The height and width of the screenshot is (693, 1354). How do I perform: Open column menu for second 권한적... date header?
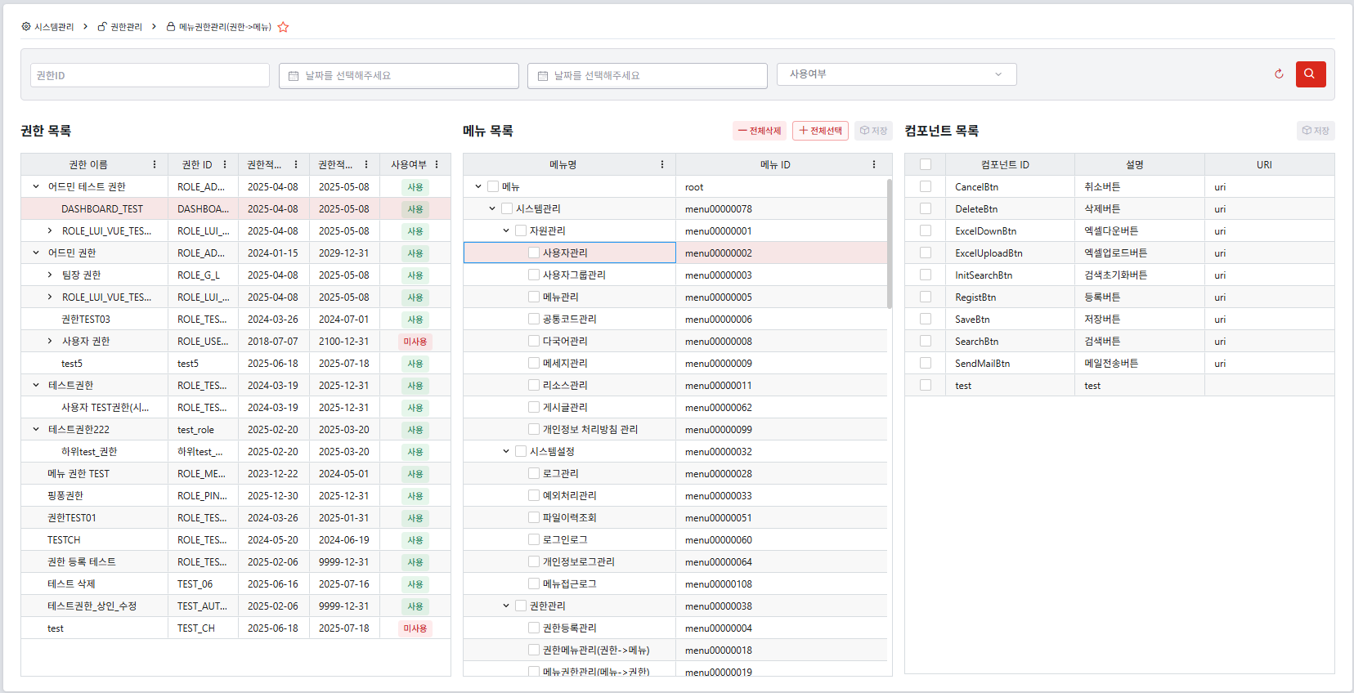(x=366, y=164)
